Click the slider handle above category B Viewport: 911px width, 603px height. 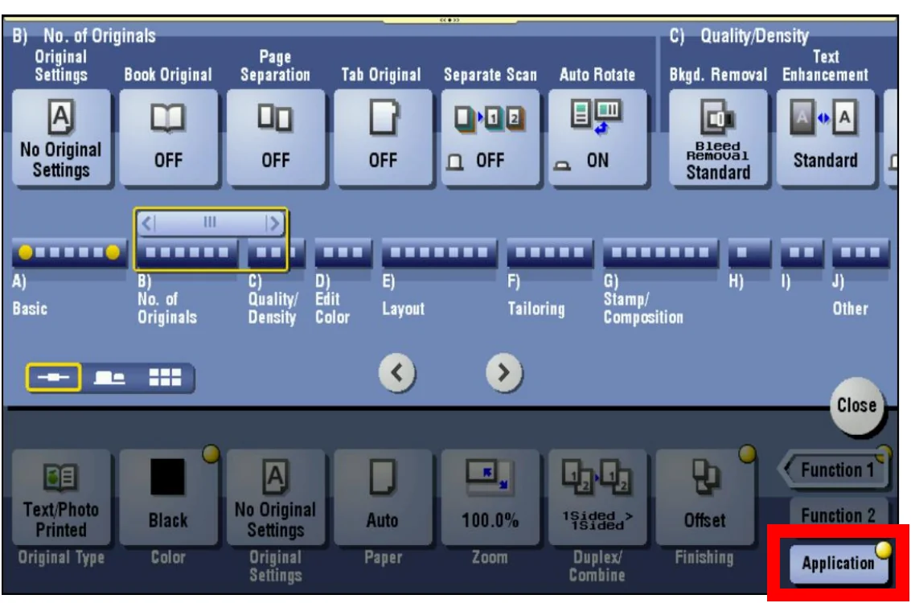tap(211, 223)
